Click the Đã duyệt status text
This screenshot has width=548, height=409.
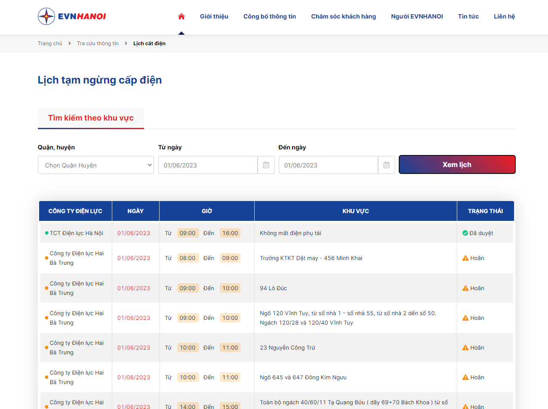click(x=481, y=233)
